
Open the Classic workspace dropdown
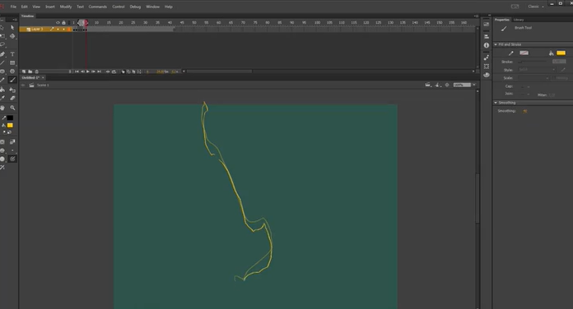tap(535, 7)
